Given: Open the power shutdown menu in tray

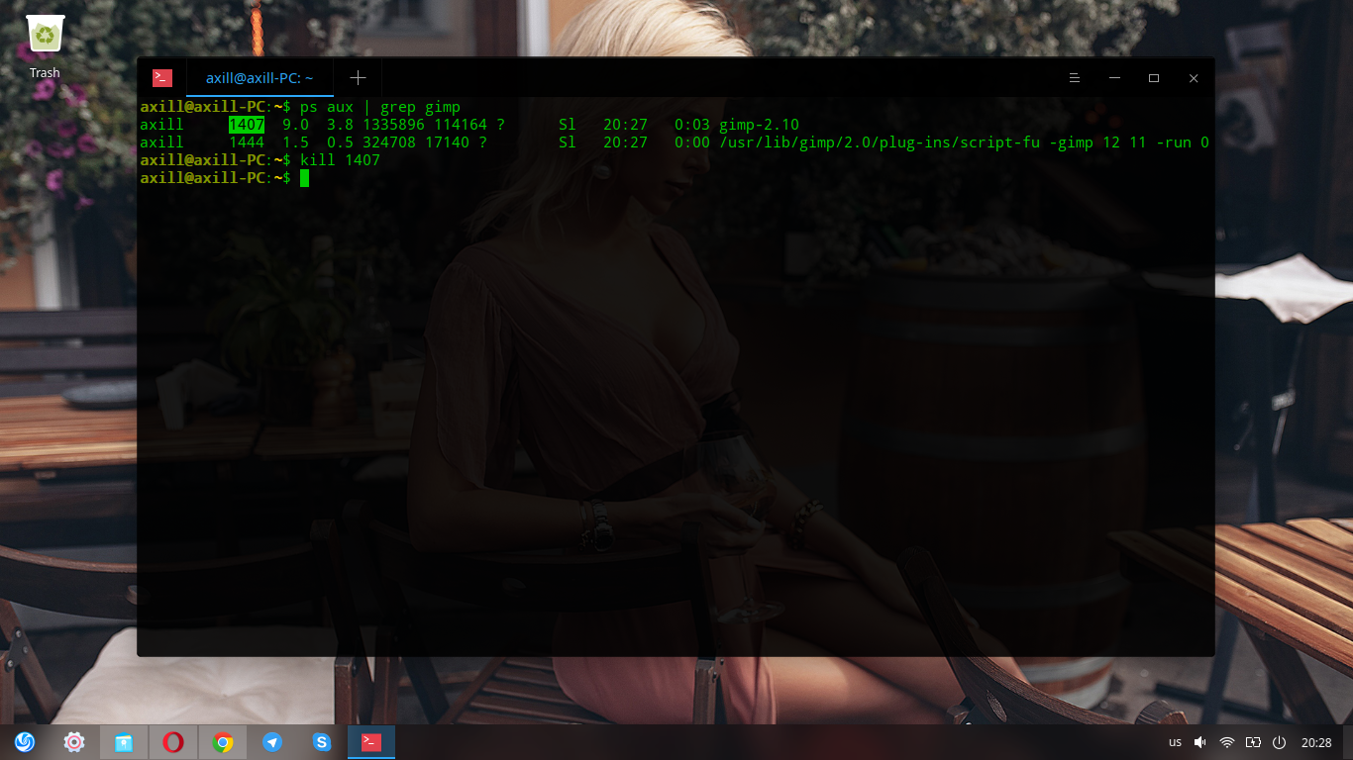Looking at the screenshot, I should [x=1279, y=742].
